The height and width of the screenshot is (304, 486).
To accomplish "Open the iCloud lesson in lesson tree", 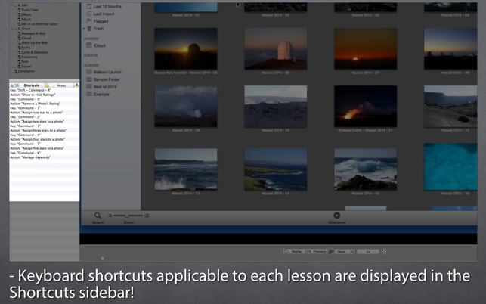I will coord(24,38).
